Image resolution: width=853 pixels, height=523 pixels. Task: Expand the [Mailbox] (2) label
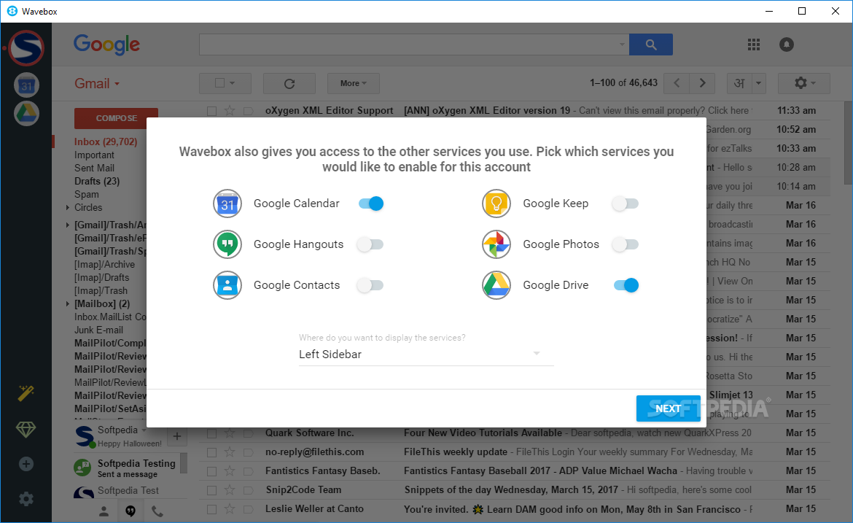68,303
